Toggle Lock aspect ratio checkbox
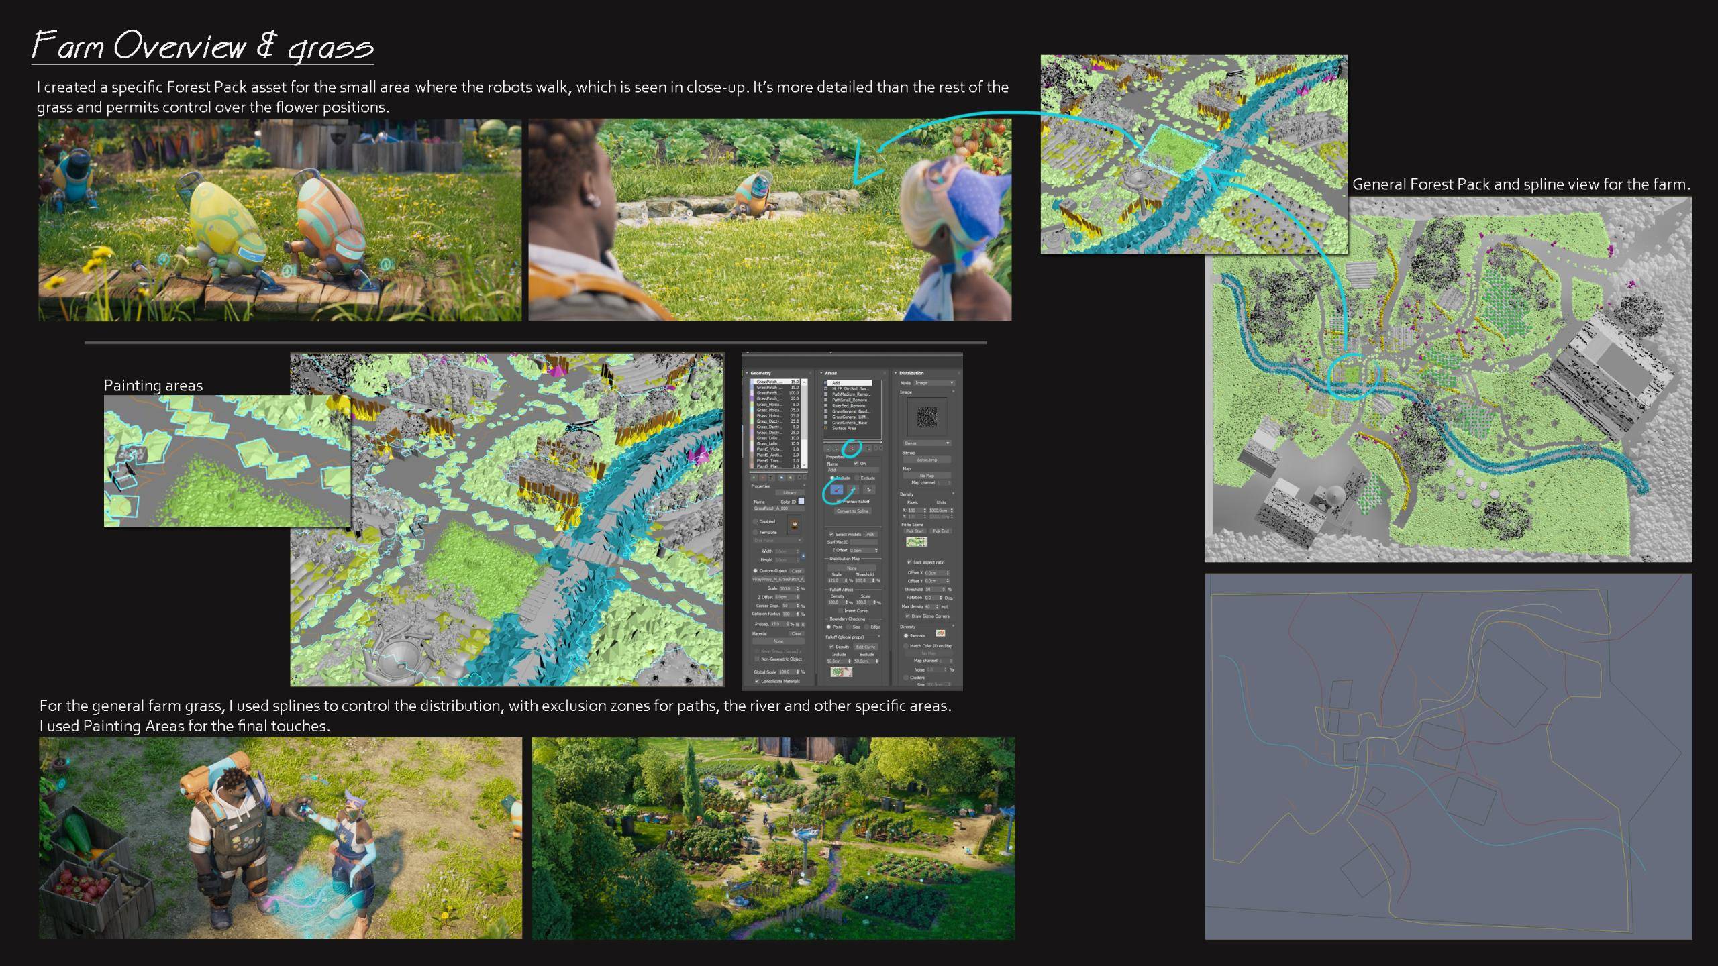The height and width of the screenshot is (966, 1718). [909, 562]
